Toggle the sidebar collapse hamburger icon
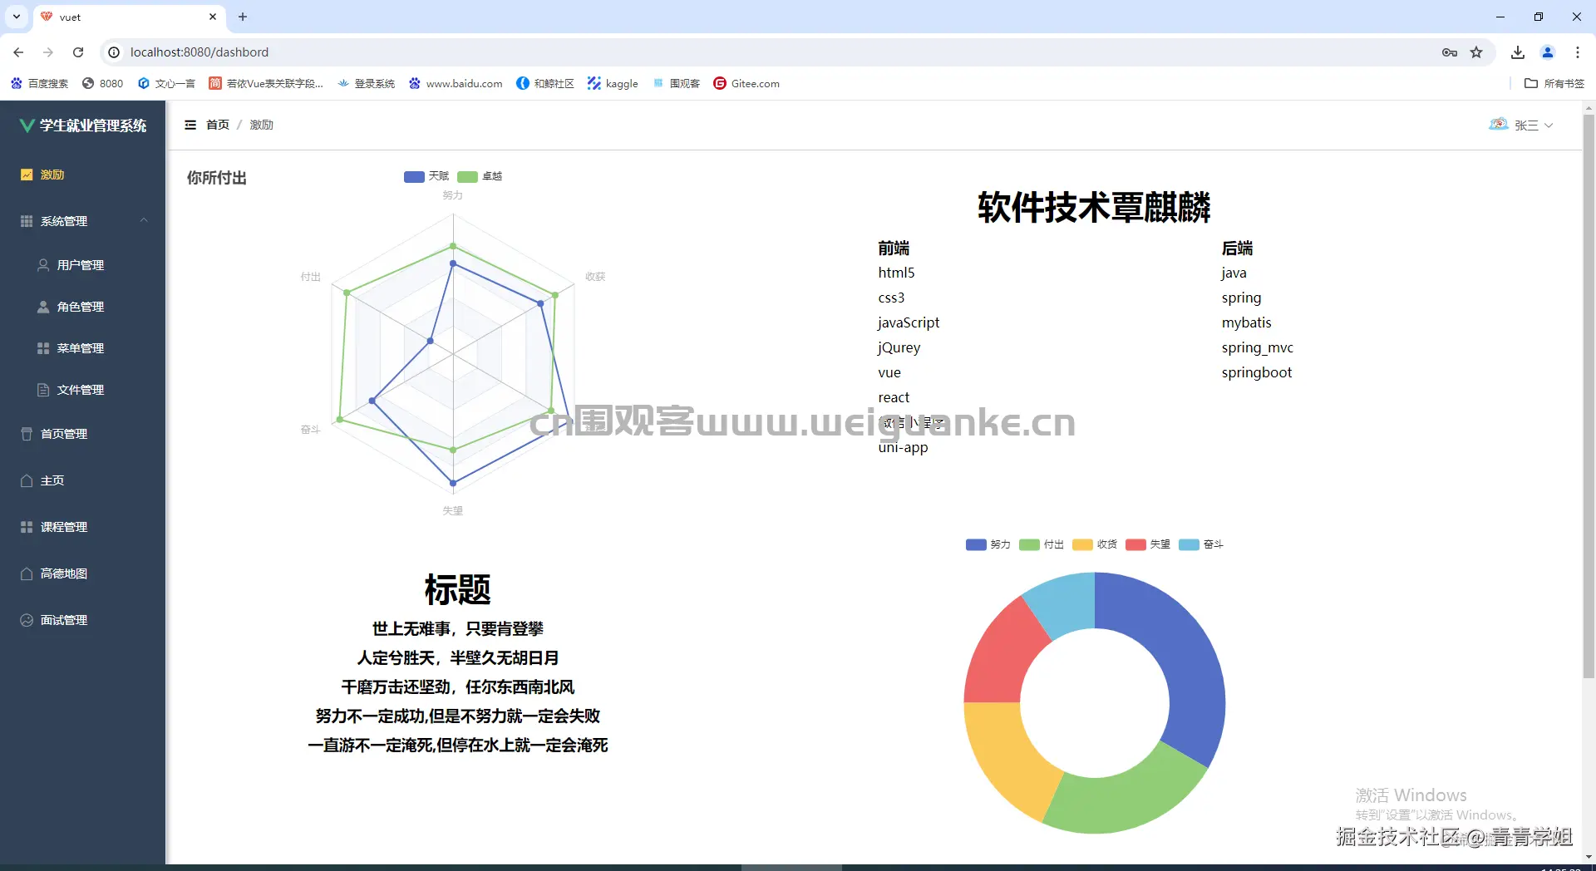This screenshot has height=871, width=1596. point(190,125)
